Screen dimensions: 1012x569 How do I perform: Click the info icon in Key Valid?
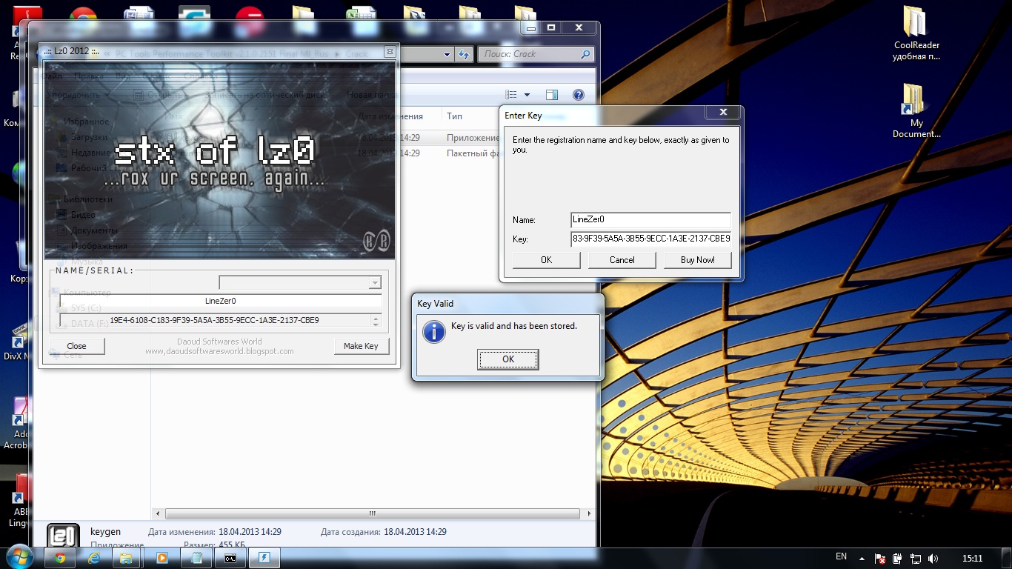click(x=433, y=331)
